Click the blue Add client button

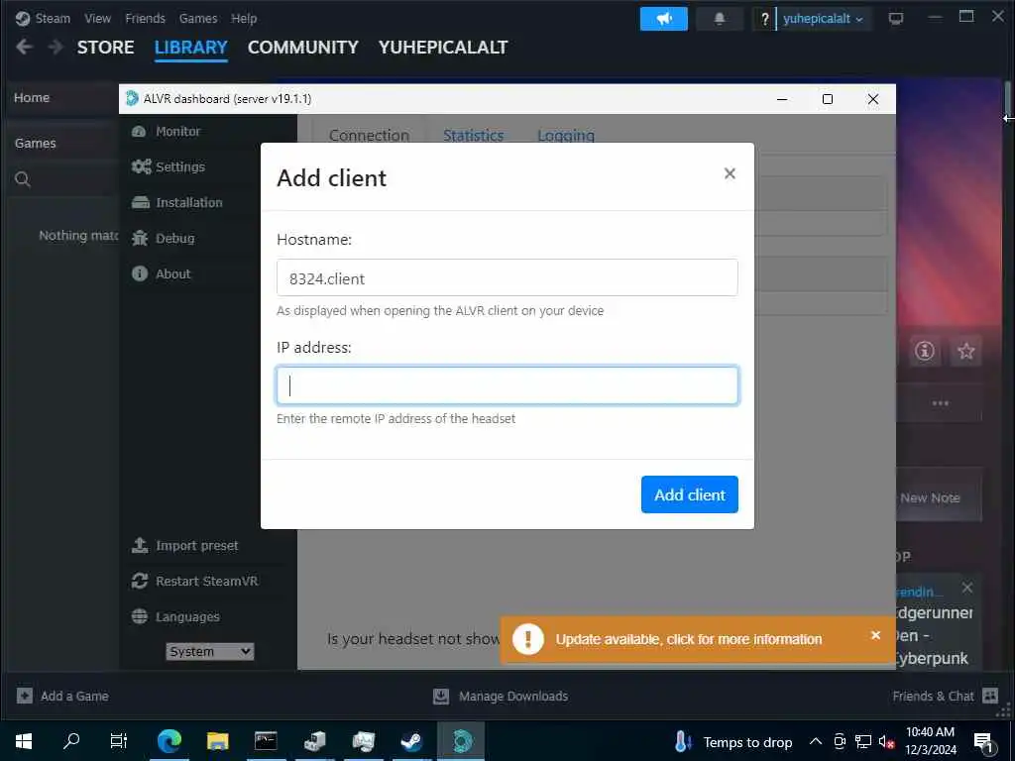pyautogui.click(x=690, y=494)
